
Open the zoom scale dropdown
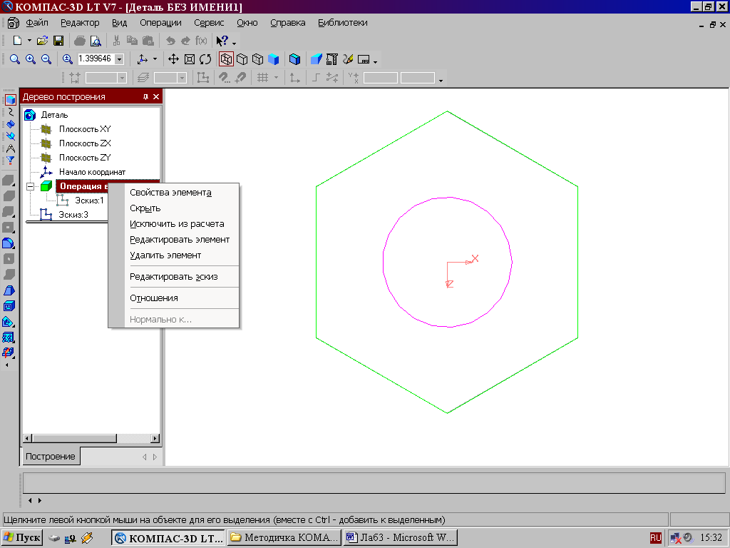click(118, 60)
